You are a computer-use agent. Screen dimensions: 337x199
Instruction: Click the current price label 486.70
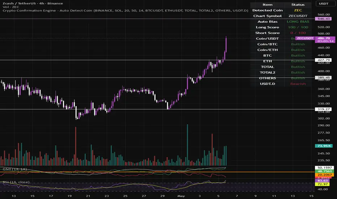325,38
